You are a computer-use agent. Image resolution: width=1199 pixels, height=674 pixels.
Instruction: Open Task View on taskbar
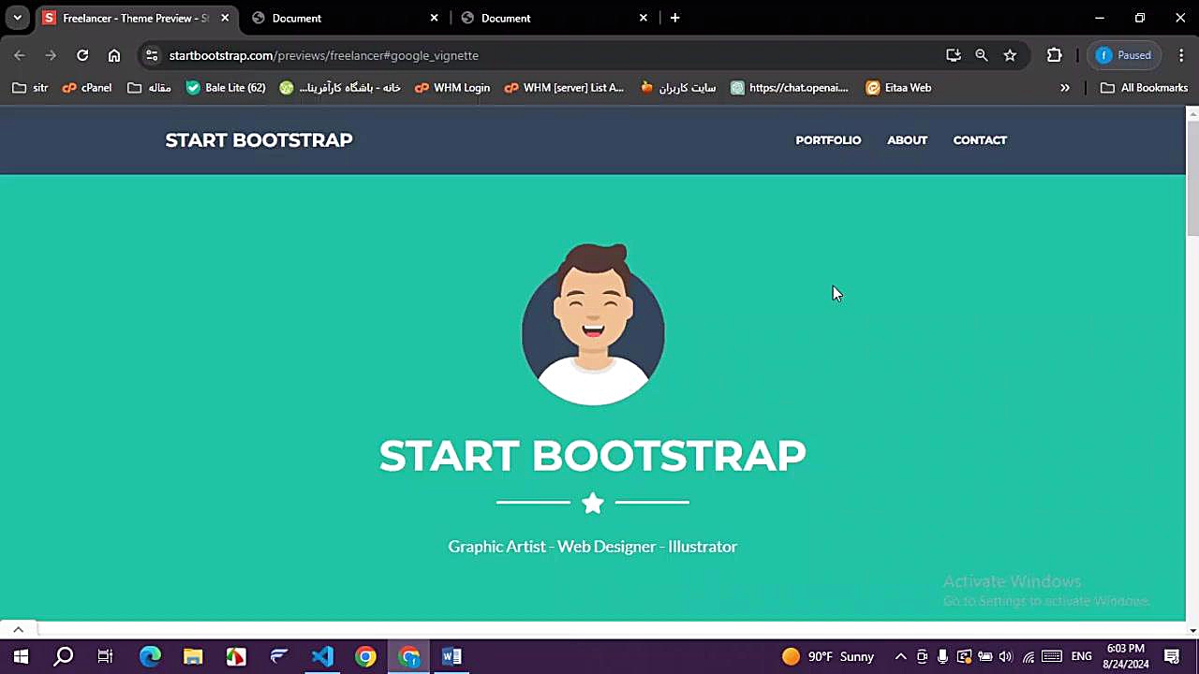[x=105, y=656]
